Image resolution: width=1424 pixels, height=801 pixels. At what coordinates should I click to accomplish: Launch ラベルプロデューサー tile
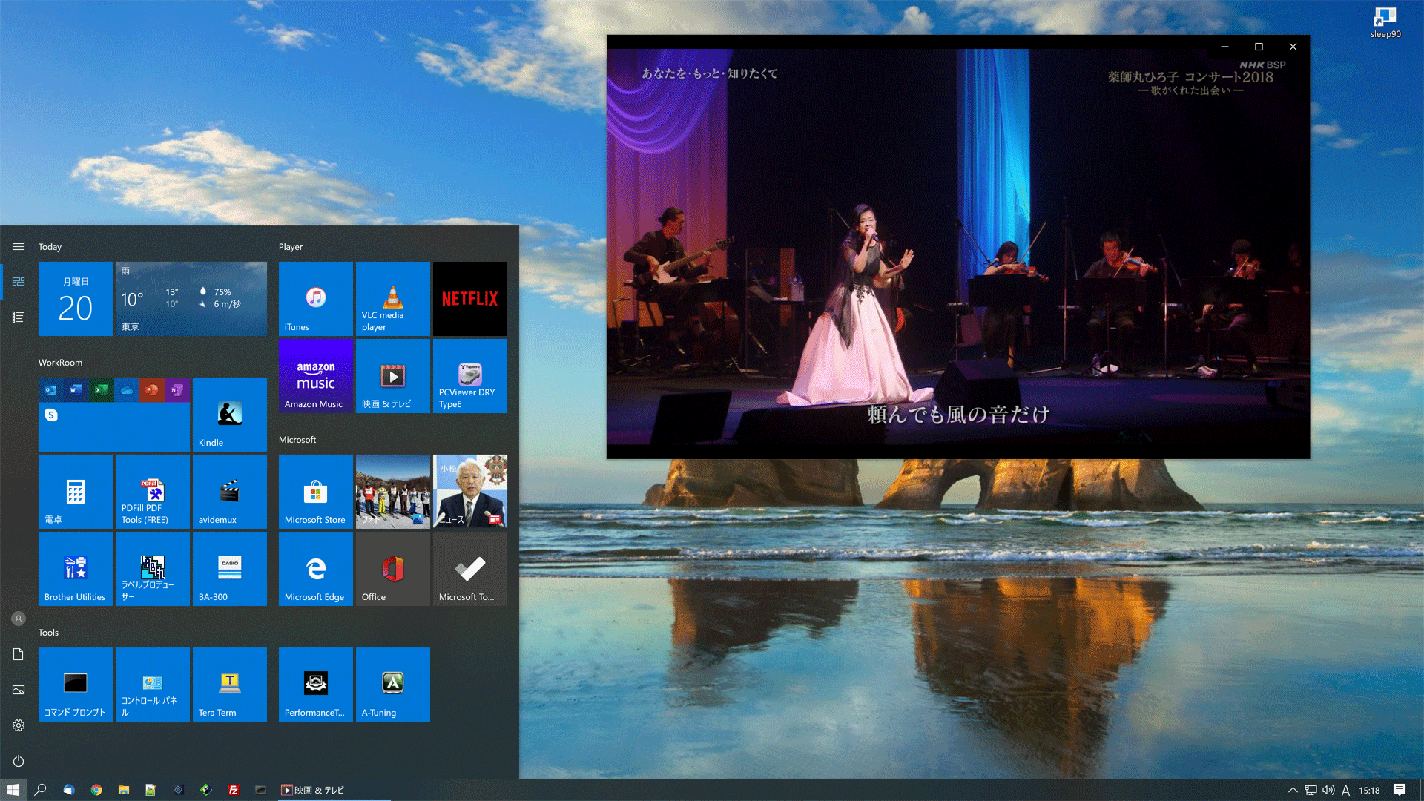[153, 569]
